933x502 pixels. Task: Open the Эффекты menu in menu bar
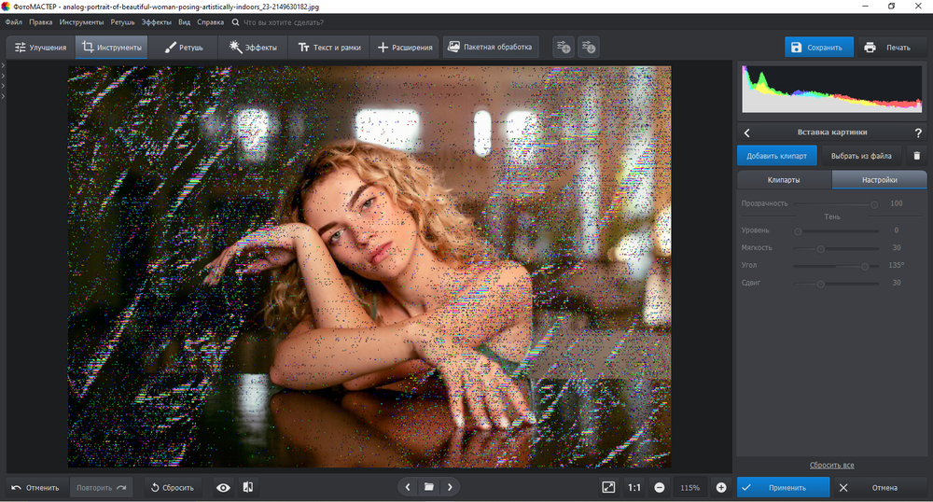157,21
